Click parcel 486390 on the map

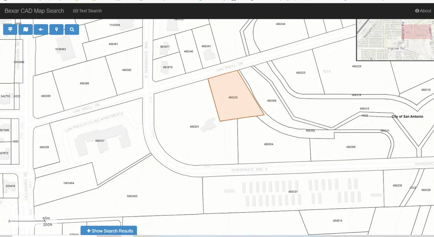(84, 83)
